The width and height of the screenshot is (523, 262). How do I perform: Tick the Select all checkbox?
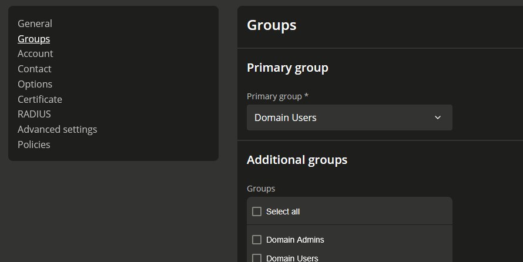tap(257, 211)
